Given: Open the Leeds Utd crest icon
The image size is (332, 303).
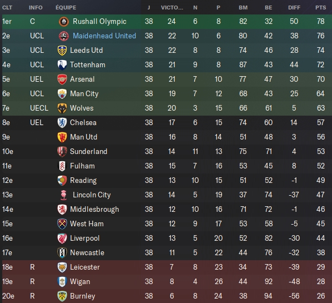Looking at the screenshot, I should coord(62,51).
